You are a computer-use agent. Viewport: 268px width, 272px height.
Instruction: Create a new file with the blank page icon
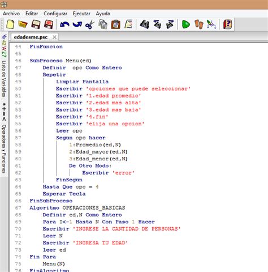pos(10,24)
